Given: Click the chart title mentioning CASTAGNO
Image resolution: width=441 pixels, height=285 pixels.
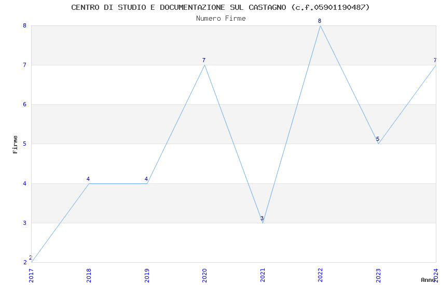Looking at the screenshot, I should (x=220, y=7).
